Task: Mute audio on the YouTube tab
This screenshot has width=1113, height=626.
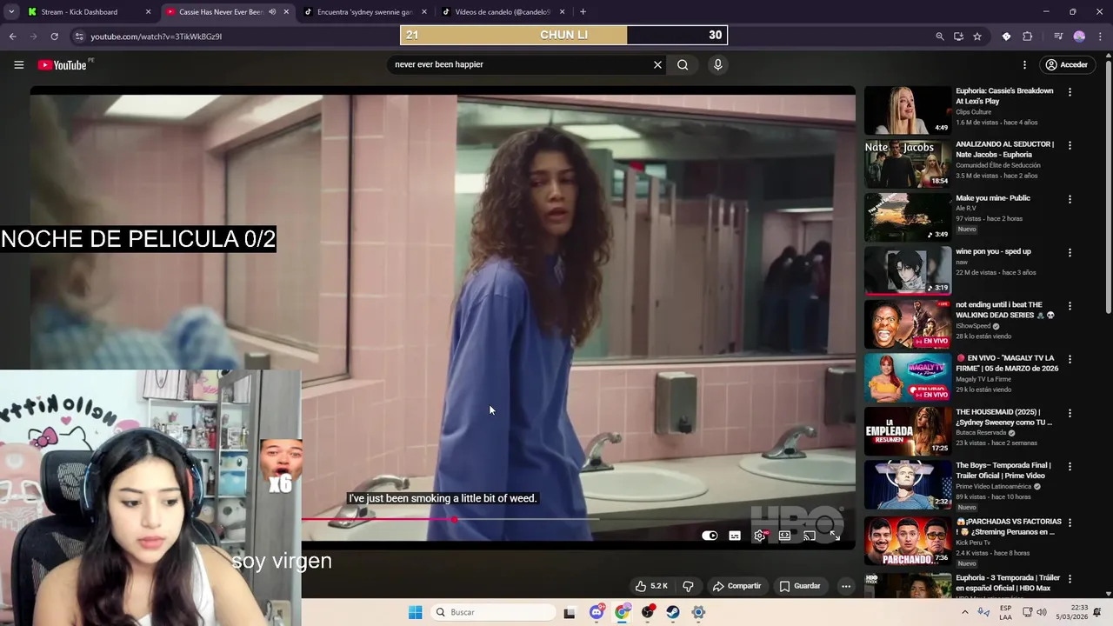Action: [x=272, y=11]
